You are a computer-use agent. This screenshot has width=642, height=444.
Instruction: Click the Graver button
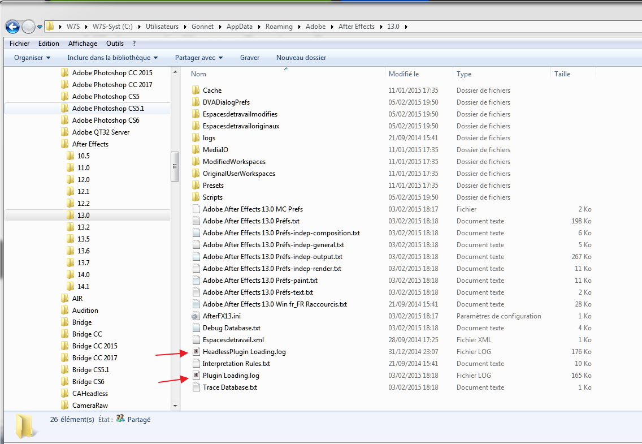[x=250, y=58]
